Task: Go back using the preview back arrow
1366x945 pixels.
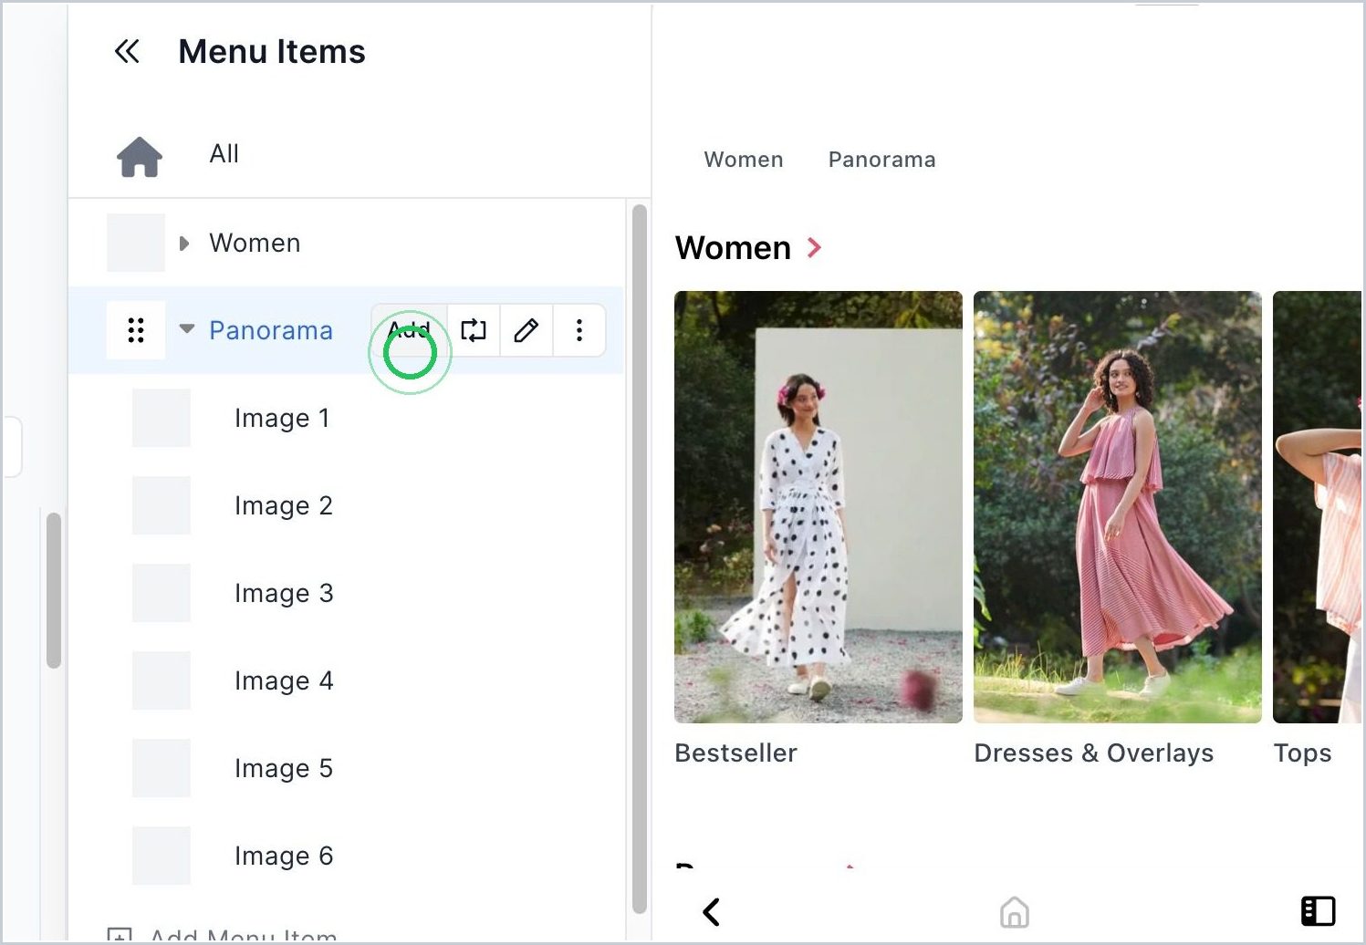Action: click(712, 911)
